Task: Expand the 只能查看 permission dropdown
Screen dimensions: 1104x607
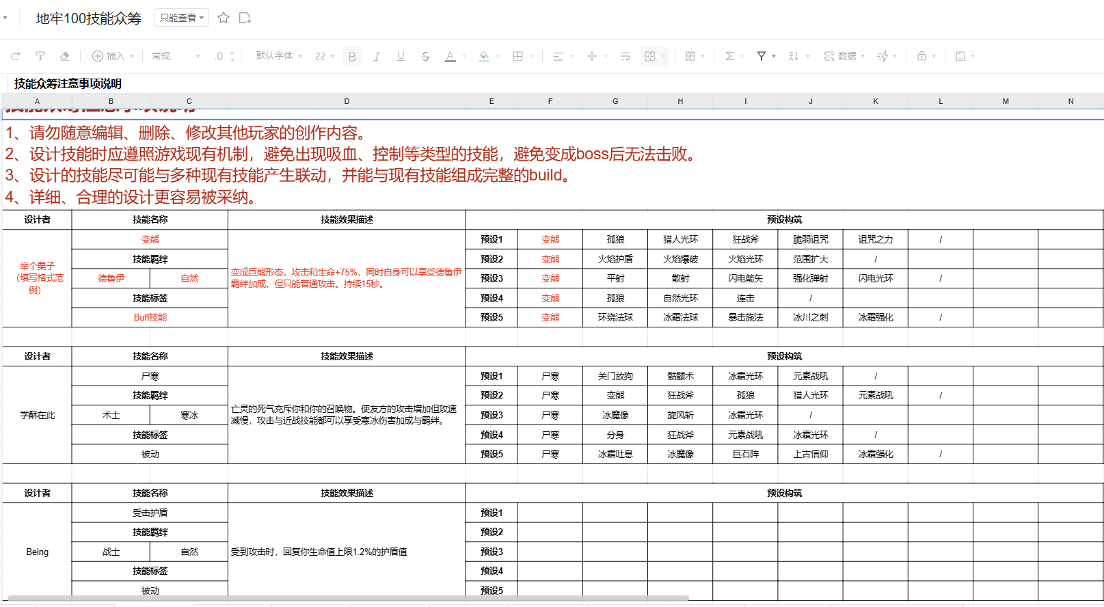Action: (x=182, y=18)
